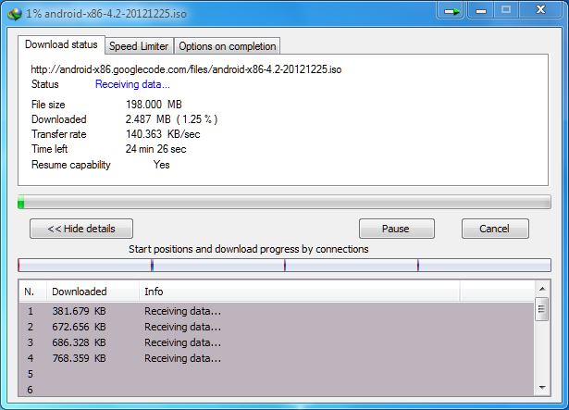Image resolution: width=569 pixels, height=410 pixels.
Task: Click the Info column header
Action: pos(300,292)
